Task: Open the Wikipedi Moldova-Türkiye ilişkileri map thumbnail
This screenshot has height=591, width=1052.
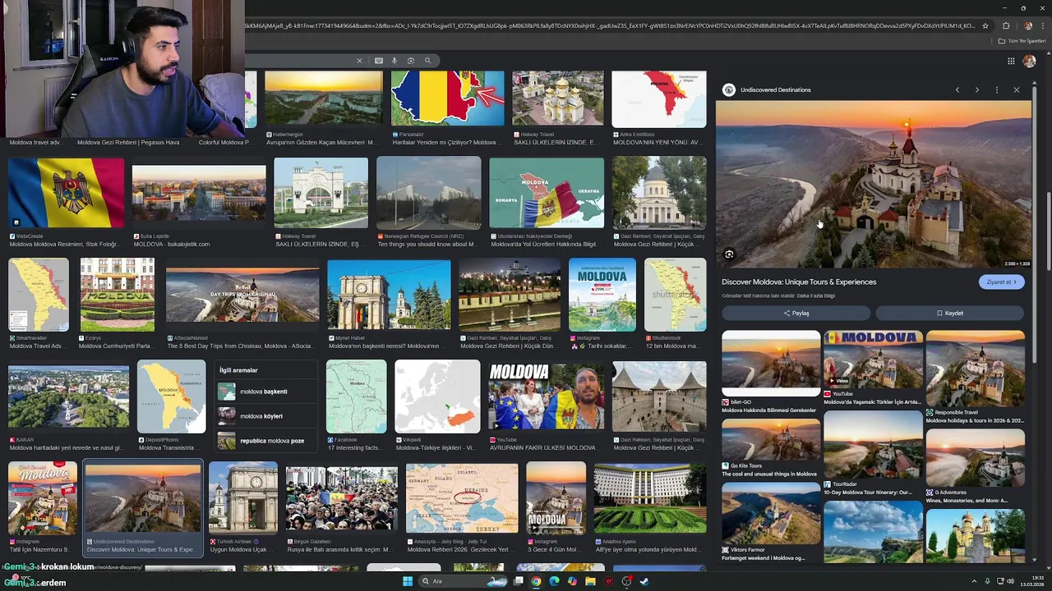Action: [x=437, y=396]
